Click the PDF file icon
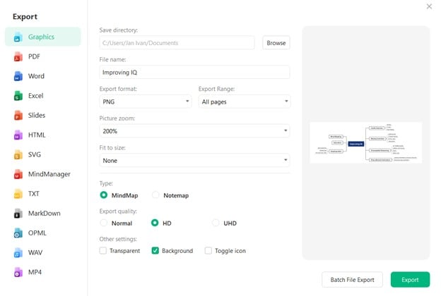 click(x=18, y=56)
